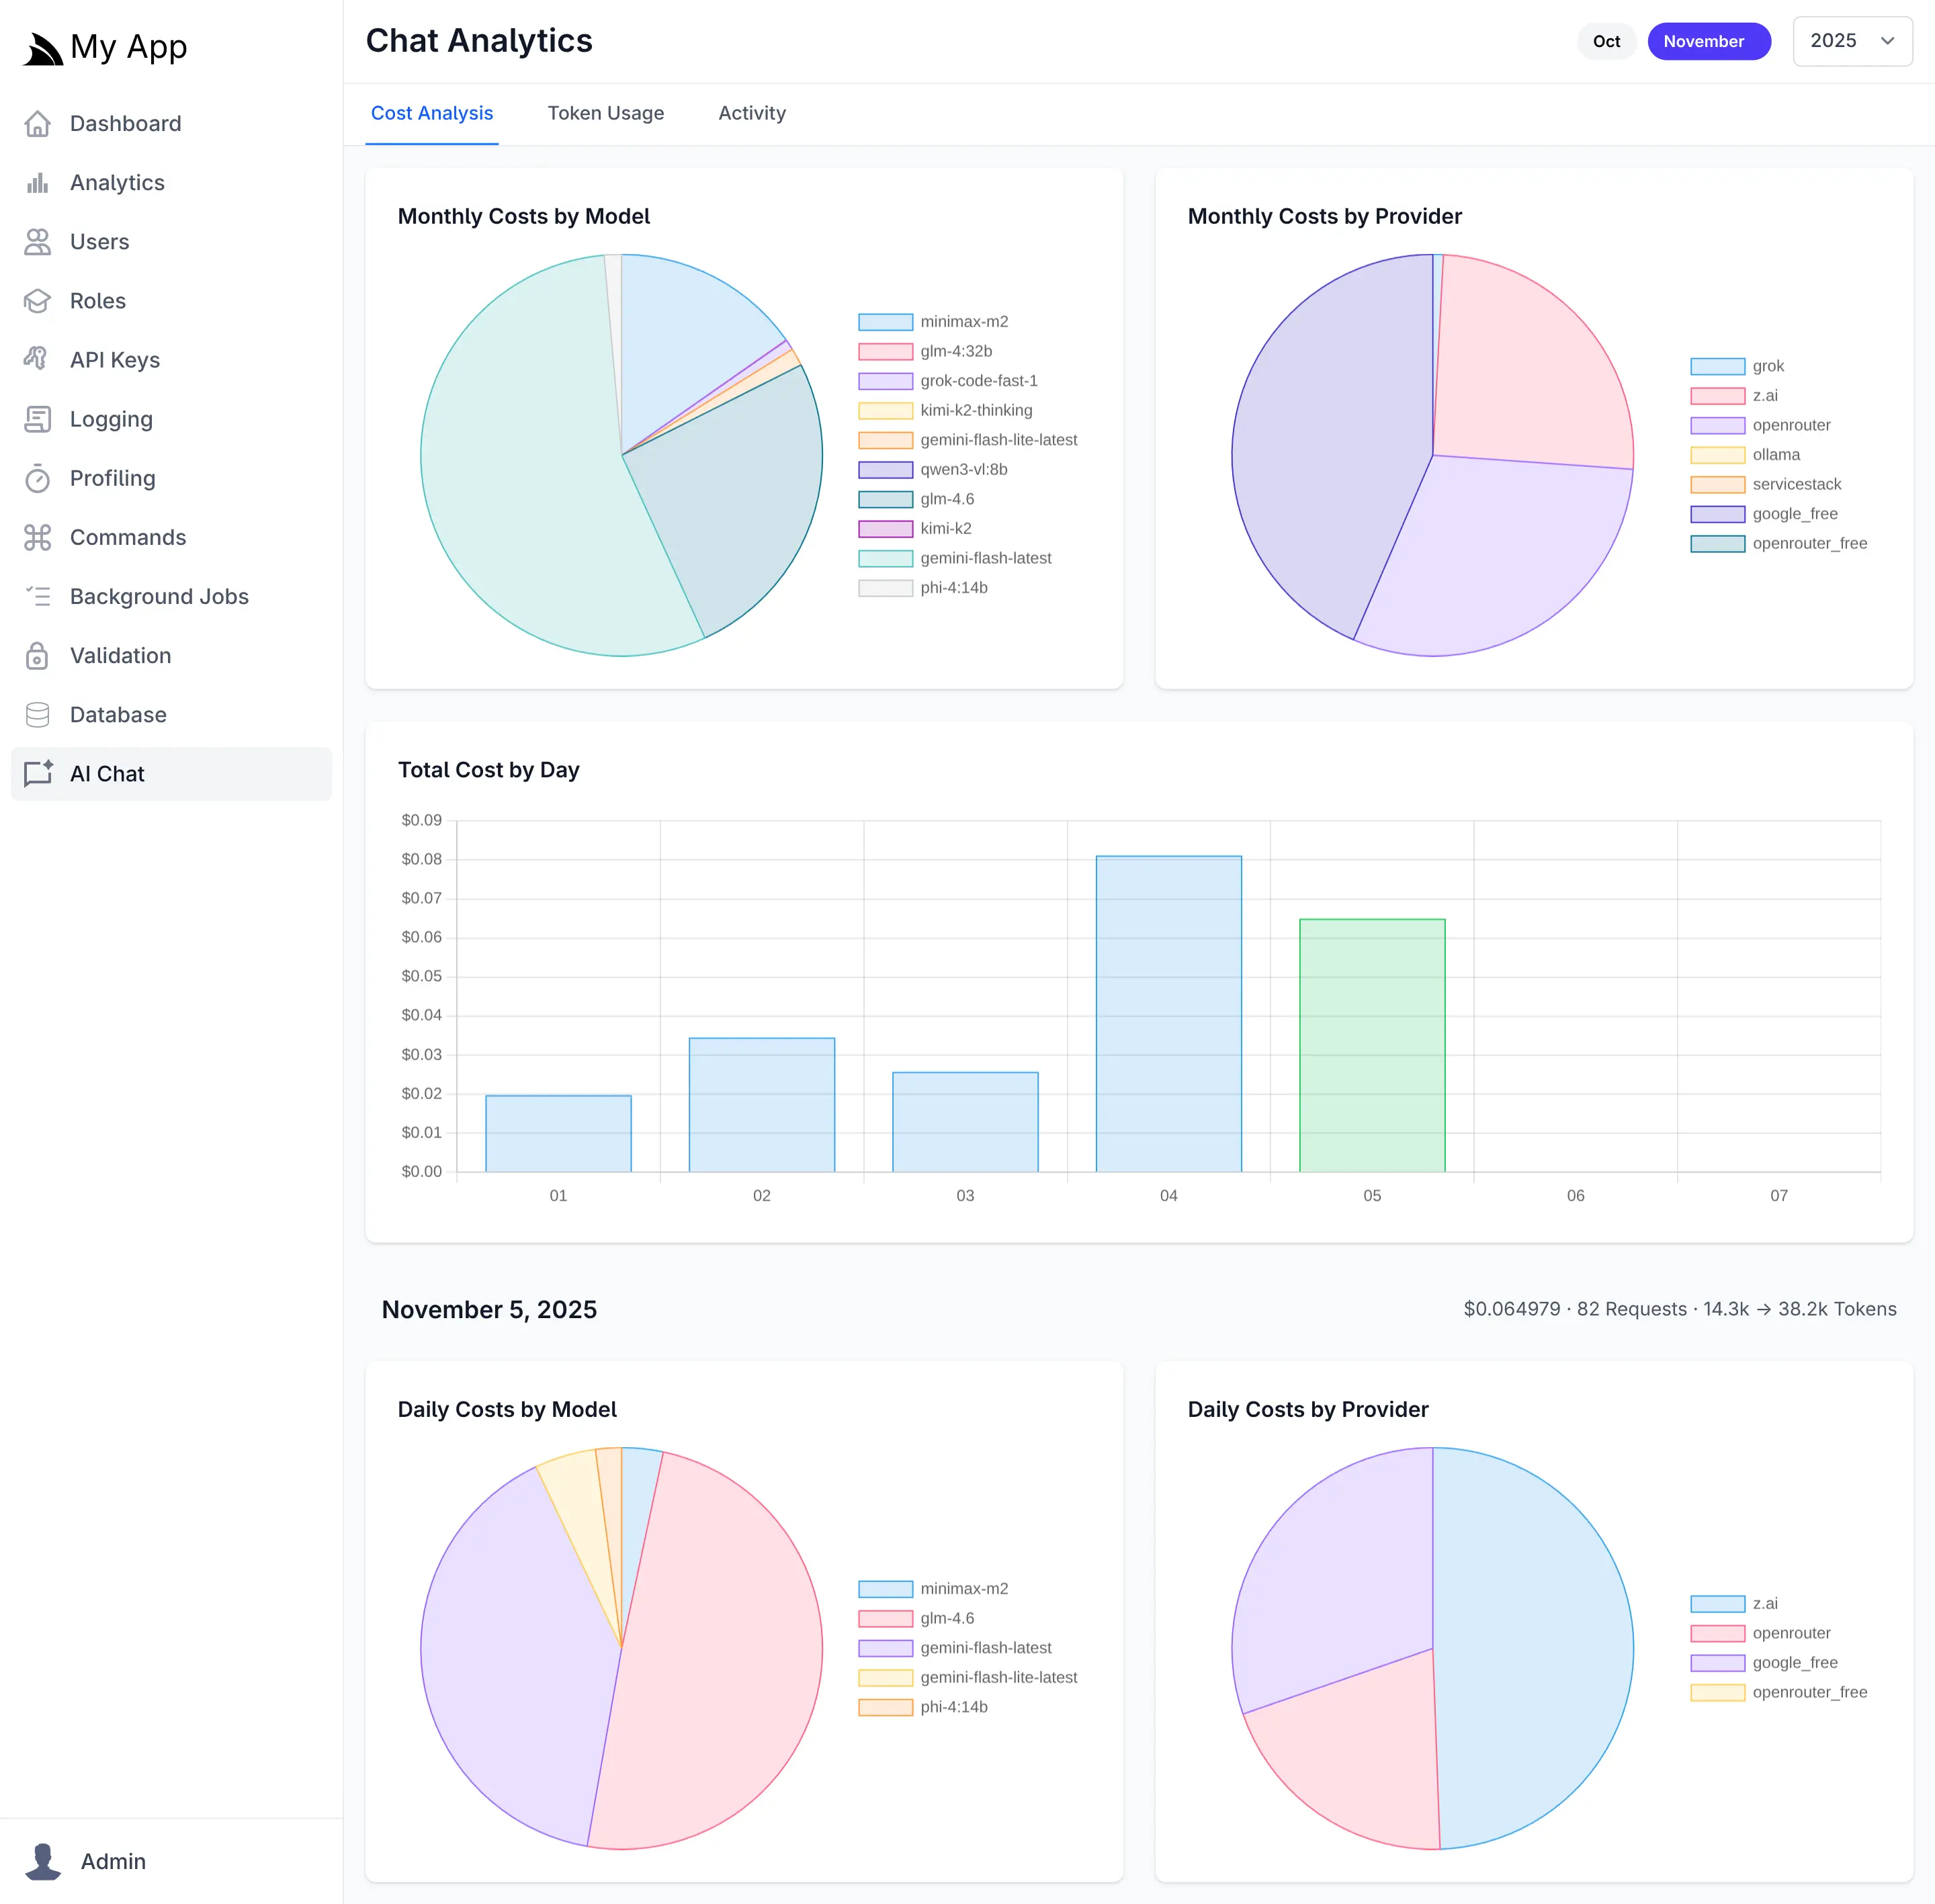Click glm-4.6 color swatch in daily legend
This screenshot has height=1904, width=1935.
(x=885, y=1618)
